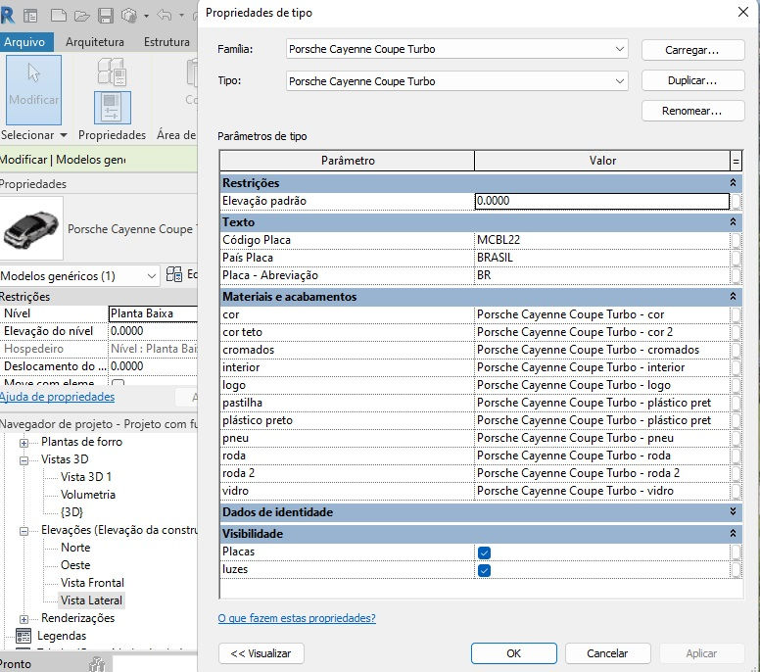Select the Modificar cursor tool

click(x=33, y=90)
